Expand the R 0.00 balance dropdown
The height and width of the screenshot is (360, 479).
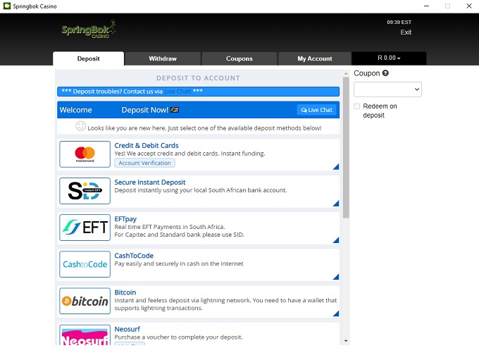pyautogui.click(x=389, y=58)
